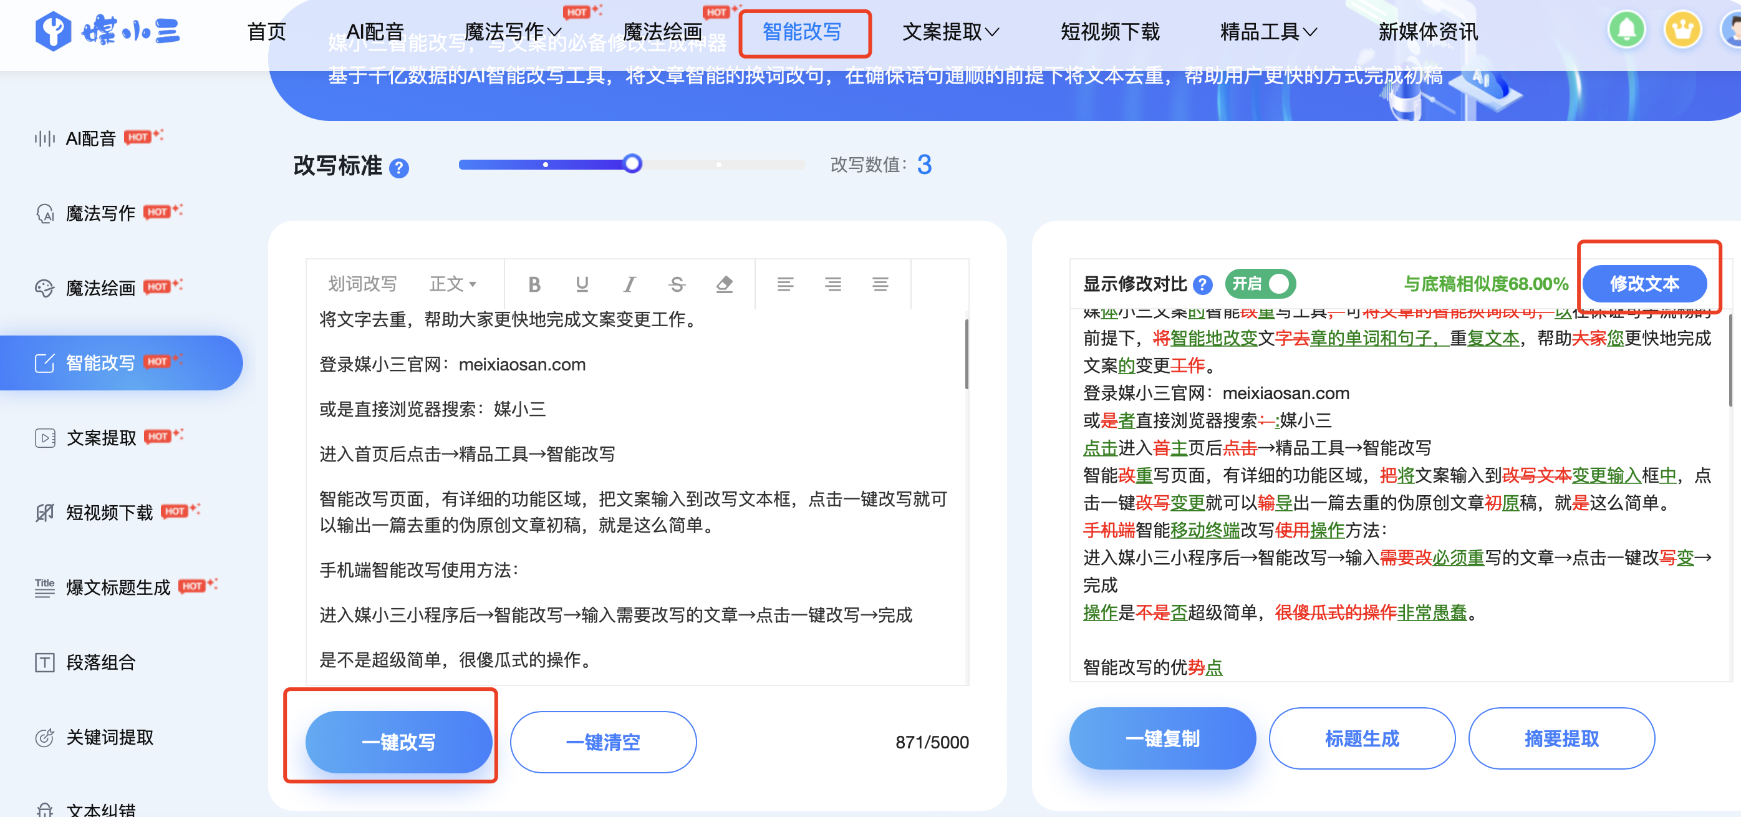
Task: Click the 关键词提取 target icon
Action: 45,737
